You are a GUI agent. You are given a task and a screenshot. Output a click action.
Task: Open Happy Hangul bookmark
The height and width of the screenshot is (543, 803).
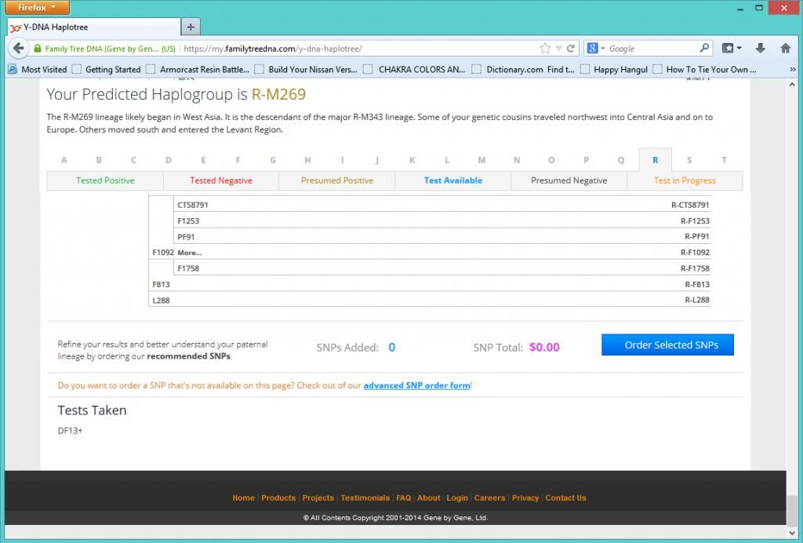tap(614, 69)
